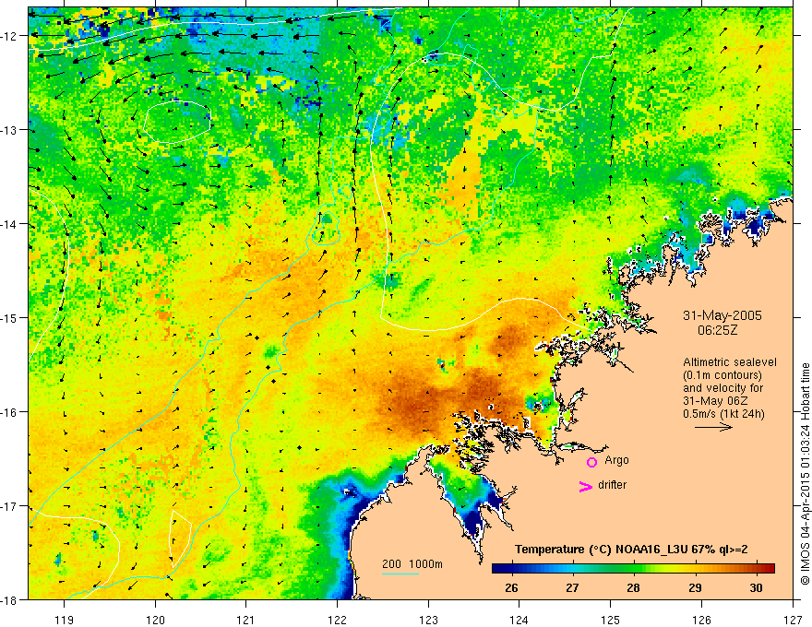The image size is (812, 627).
Task: Click the 'drifter' legend label
Action: (612, 485)
